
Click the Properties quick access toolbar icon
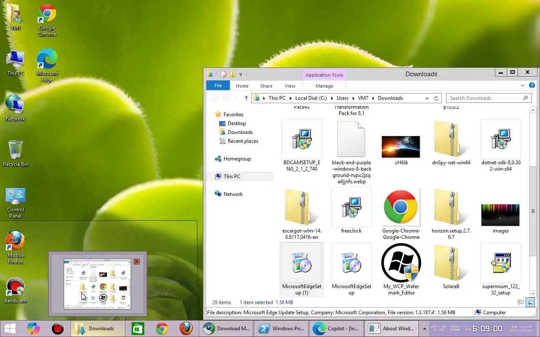tap(224, 74)
